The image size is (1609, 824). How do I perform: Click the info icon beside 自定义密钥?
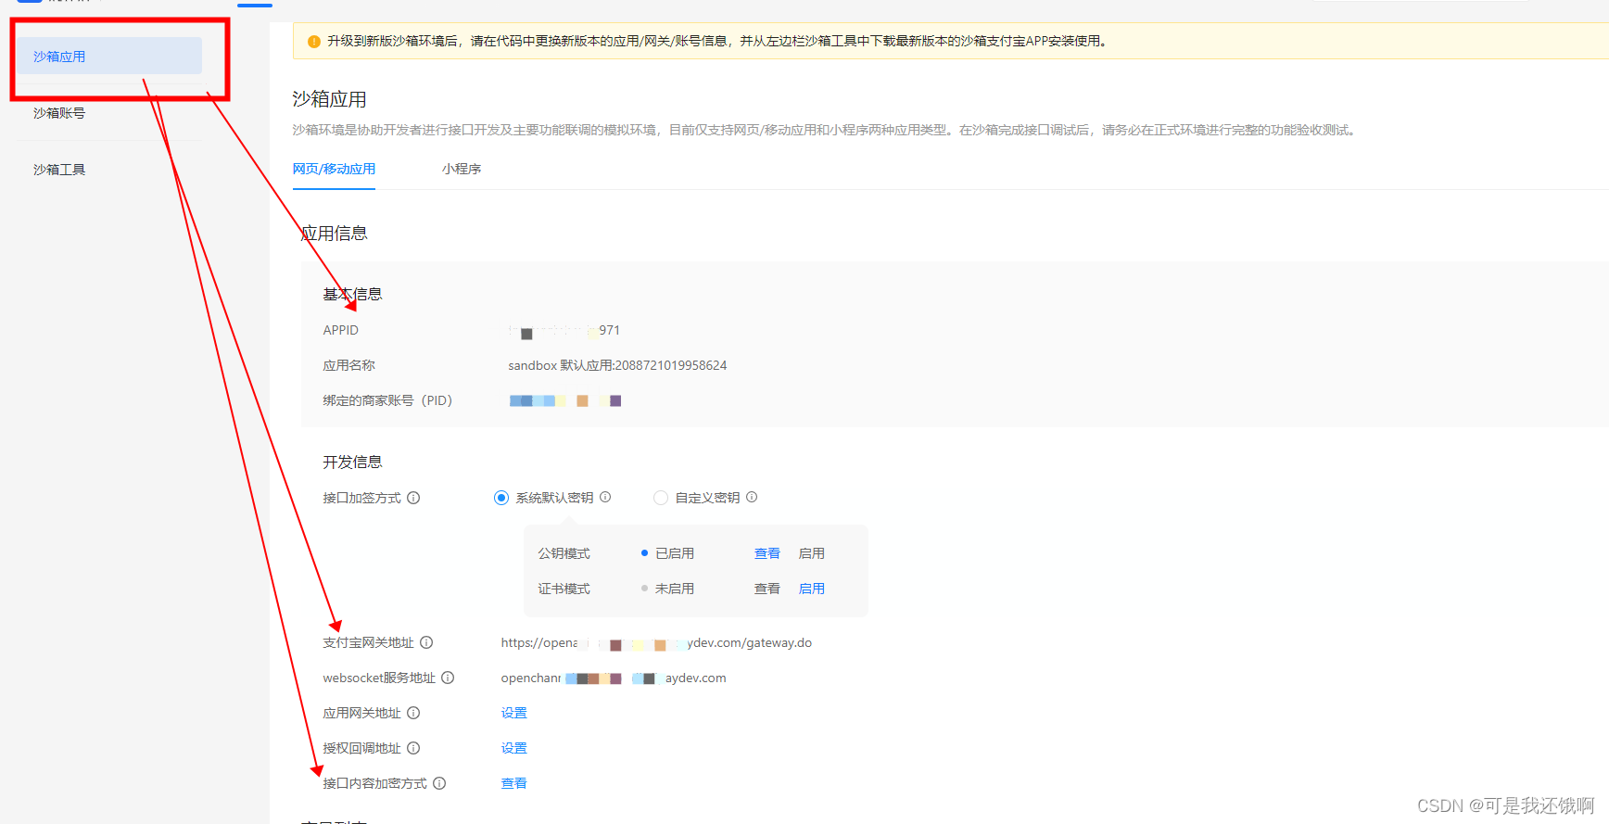[x=752, y=497]
